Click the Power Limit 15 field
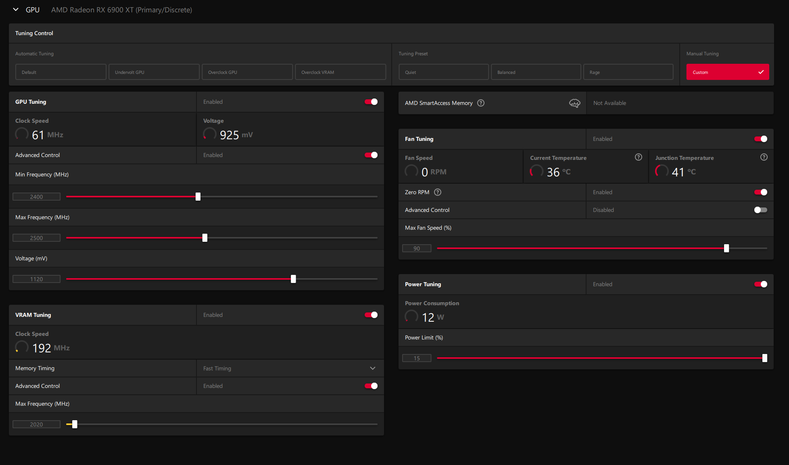Screen dimensions: 789x465 point(417,358)
